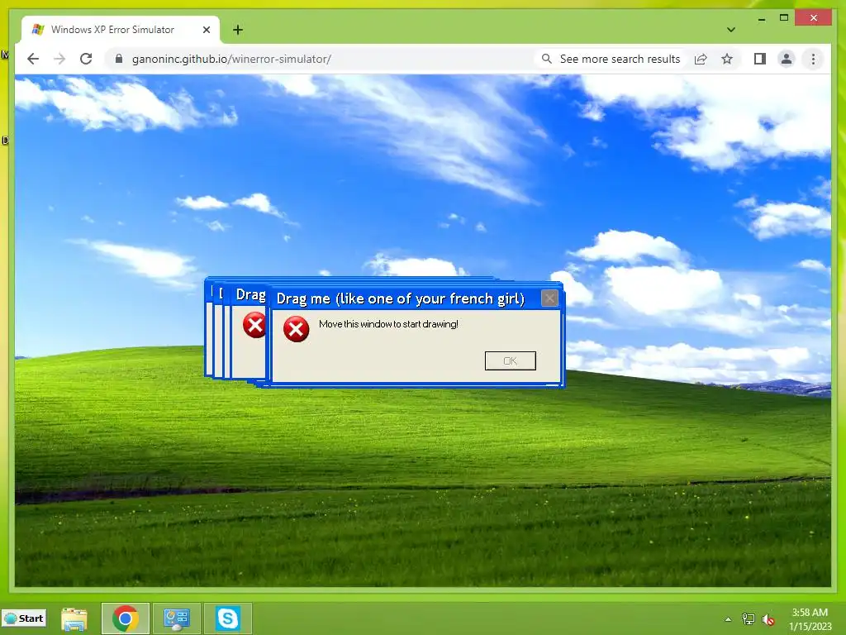The height and width of the screenshot is (635, 846).
Task: Open the clock showing 3:58 AM
Action: (810, 619)
